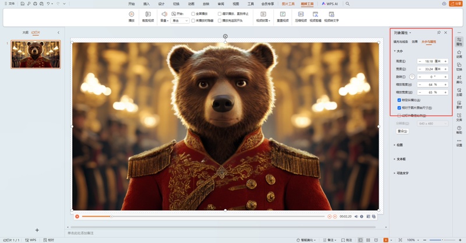Enable 全屏播放 checkbox in ribbon
Image resolution: width=466 pixels, height=243 pixels.
point(193,13)
